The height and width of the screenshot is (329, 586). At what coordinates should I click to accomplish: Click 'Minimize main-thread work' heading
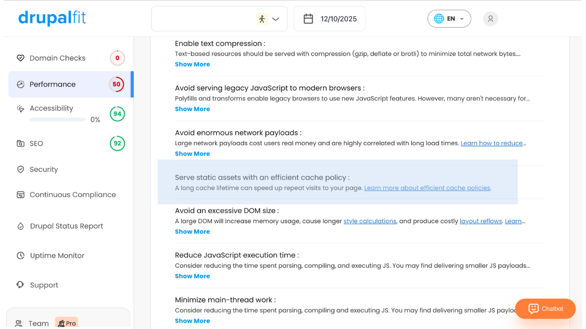pyautogui.click(x=225, y=300)
